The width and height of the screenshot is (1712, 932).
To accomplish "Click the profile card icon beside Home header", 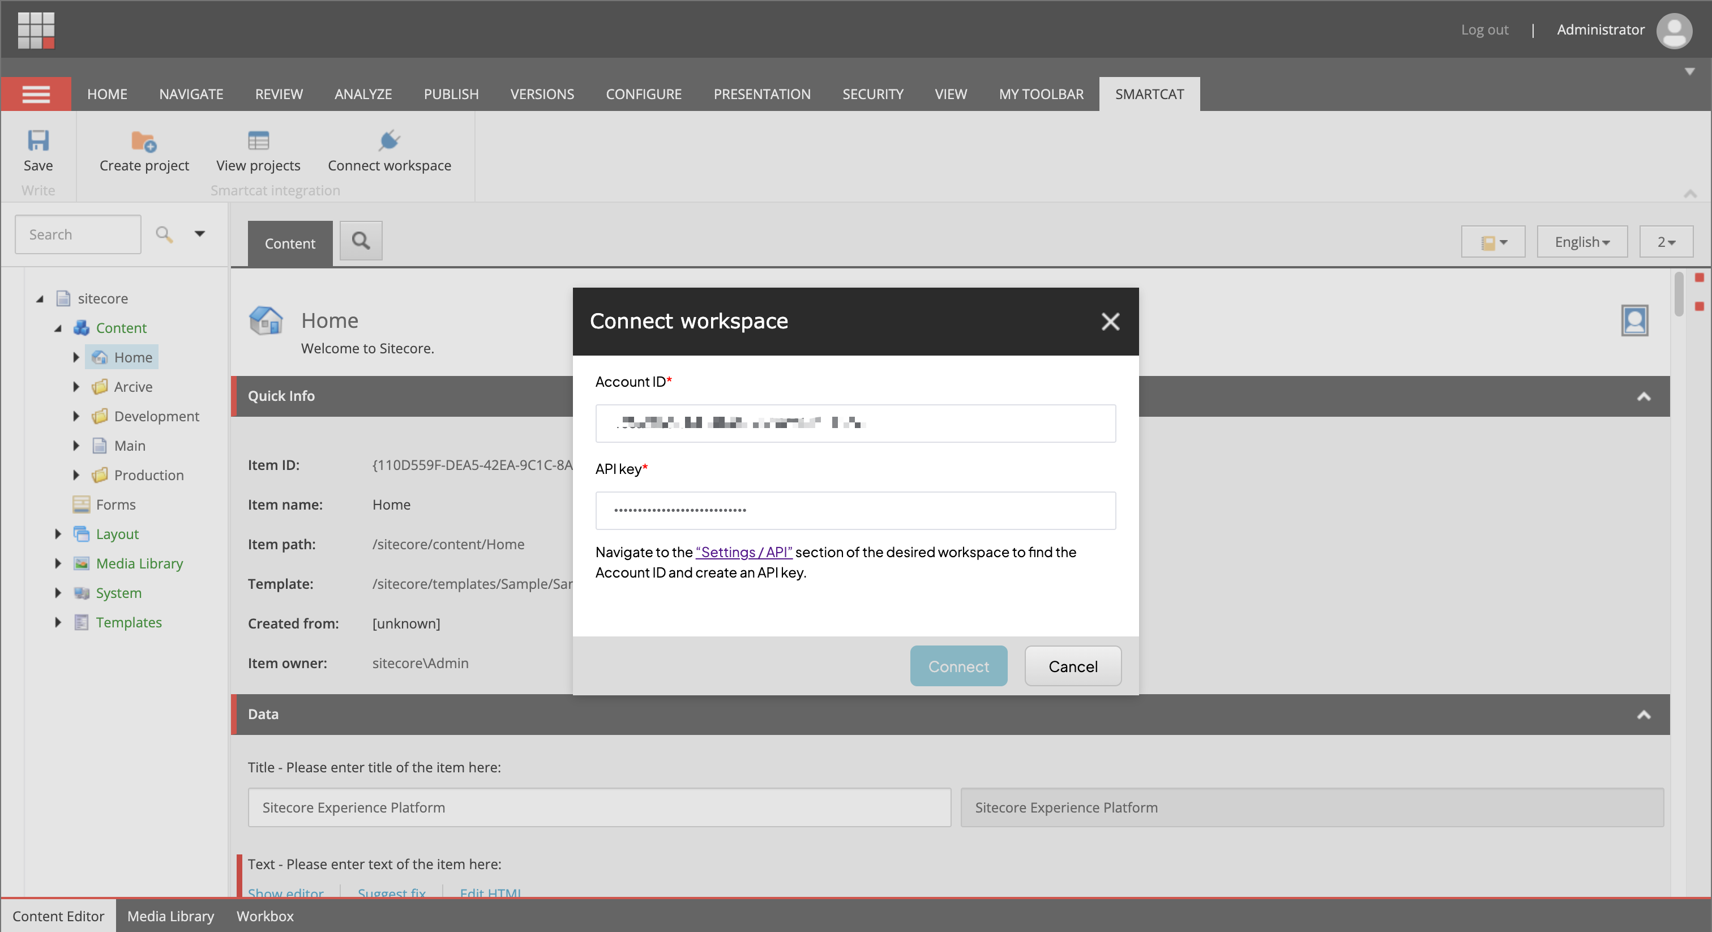I will click(x=1635, y=320).
